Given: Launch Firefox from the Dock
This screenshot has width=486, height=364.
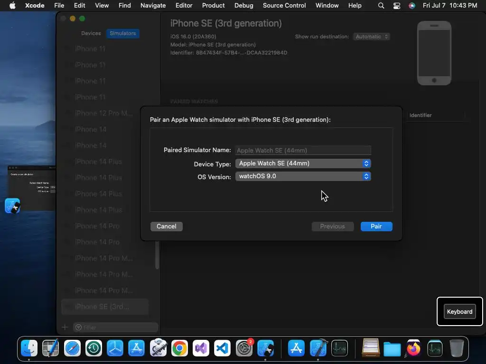Looking at the screenshot, I should (x=413, y=348).
